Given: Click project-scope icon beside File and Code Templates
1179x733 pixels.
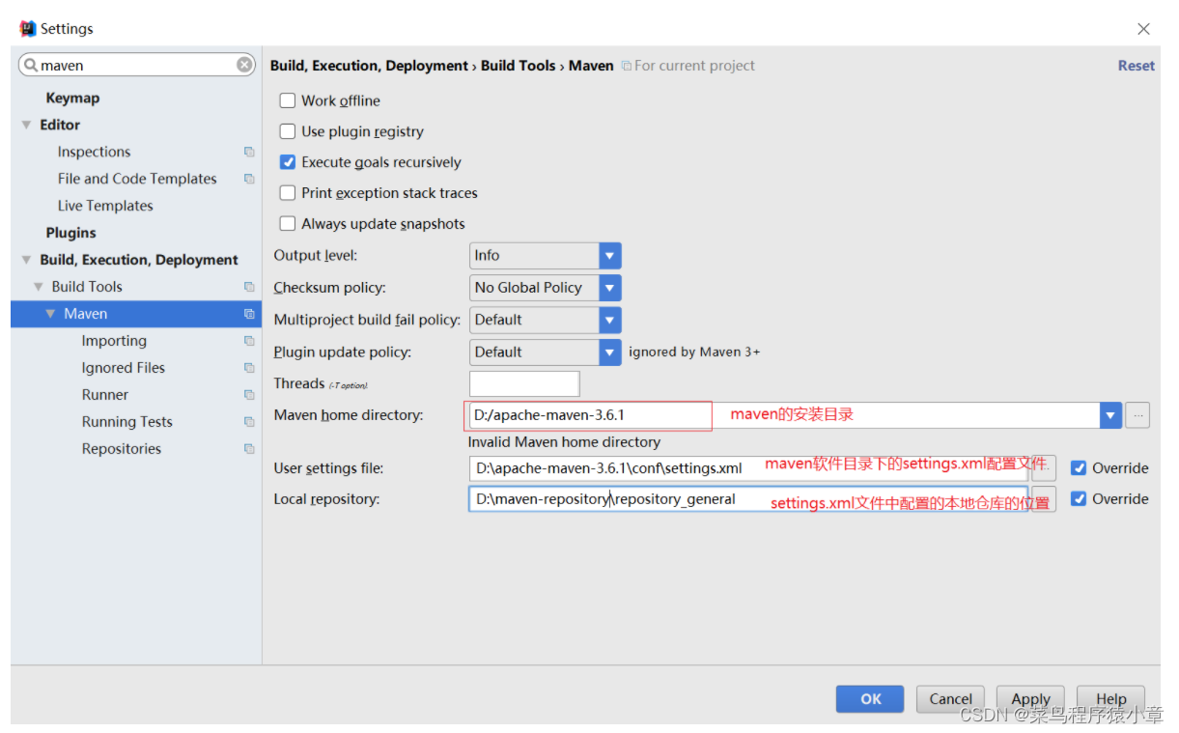Looking at the screenshot, I should 249,179.
